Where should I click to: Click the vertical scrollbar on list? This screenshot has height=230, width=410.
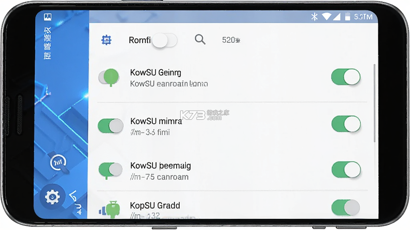tap(374, 103)
